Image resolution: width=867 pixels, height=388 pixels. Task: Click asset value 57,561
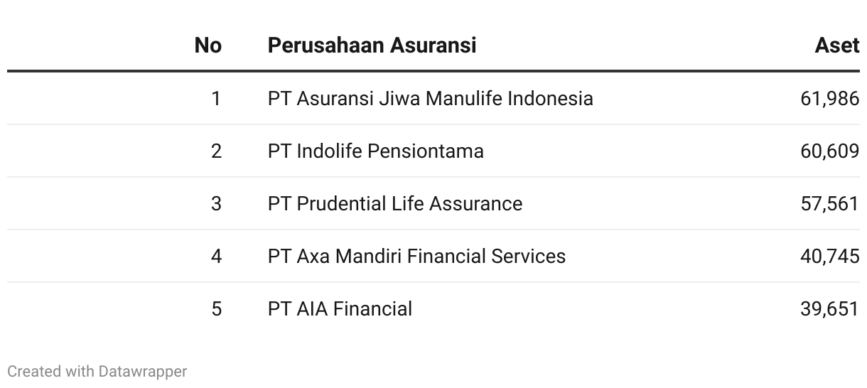tap(830, 203)
